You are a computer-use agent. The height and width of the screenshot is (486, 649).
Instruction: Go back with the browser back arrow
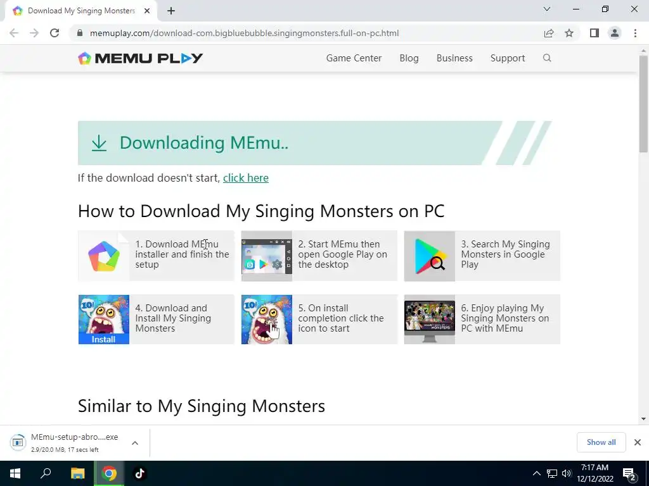14,33
